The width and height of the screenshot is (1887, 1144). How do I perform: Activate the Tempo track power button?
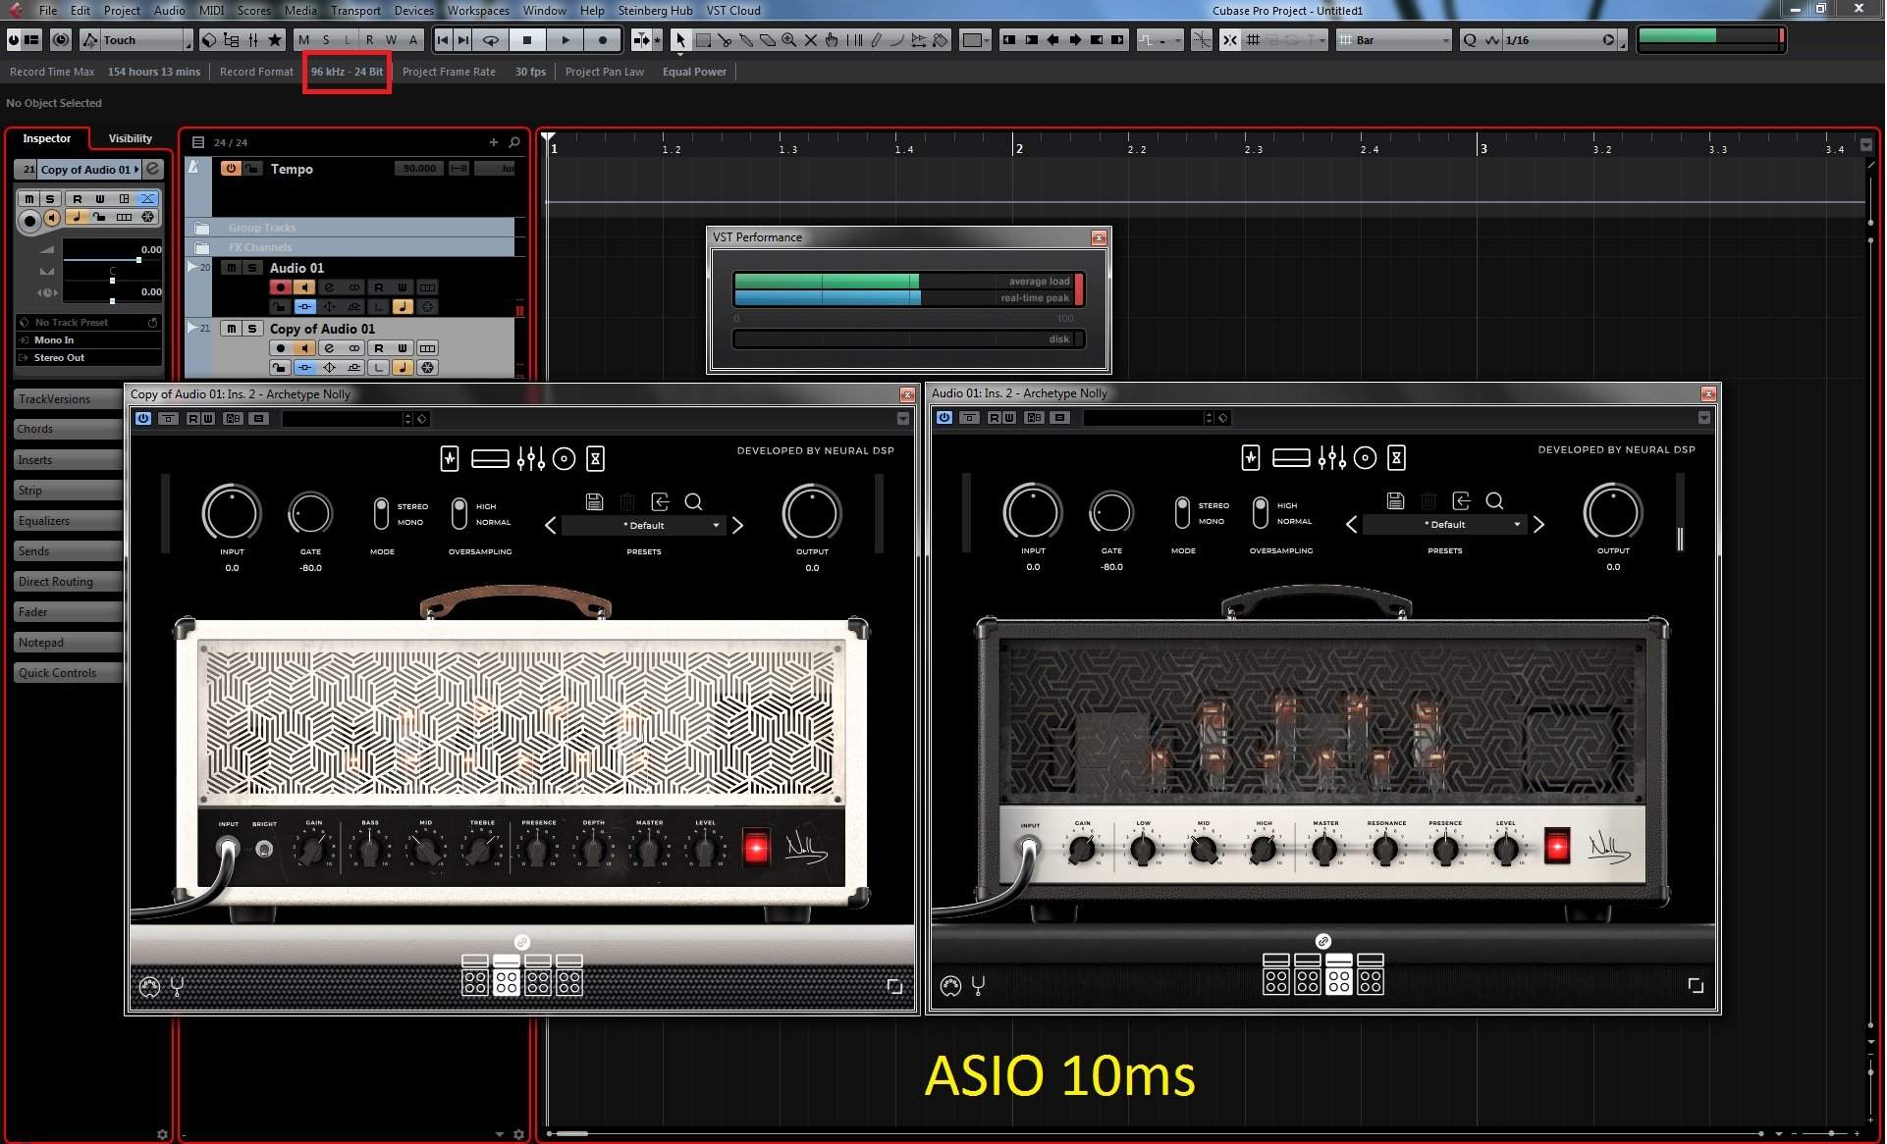231,169
